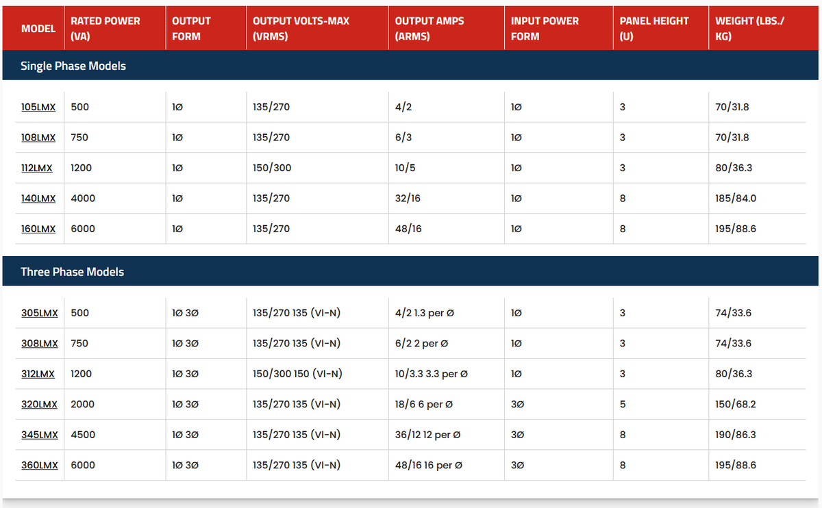Click the 112LMX model link
The height and width of the screenshot is (508, 822).
click(x=37, y=168)
